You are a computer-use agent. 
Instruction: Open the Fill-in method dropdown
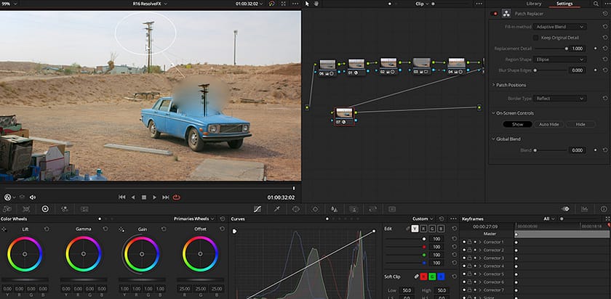point(560,27)
